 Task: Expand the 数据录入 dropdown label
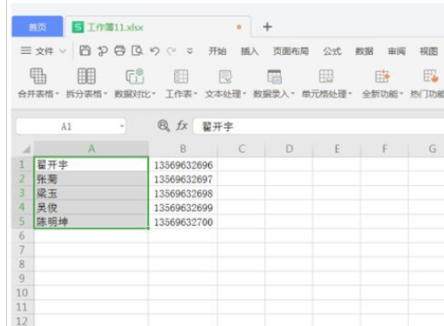pos(274,94)
